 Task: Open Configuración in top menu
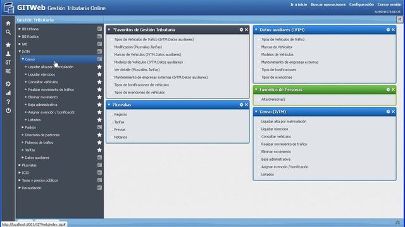point(361,4)
